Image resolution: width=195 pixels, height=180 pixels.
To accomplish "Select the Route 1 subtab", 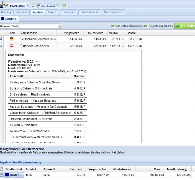I will pyautogui.click(x=9, y=19).
